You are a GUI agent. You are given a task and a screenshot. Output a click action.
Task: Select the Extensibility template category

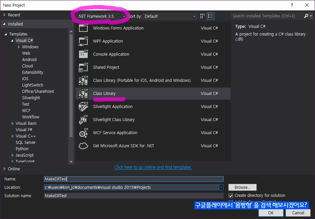click(32, 72)
